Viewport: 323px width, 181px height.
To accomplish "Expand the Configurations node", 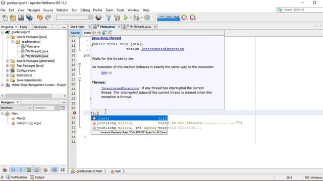I will click(7, 70).
